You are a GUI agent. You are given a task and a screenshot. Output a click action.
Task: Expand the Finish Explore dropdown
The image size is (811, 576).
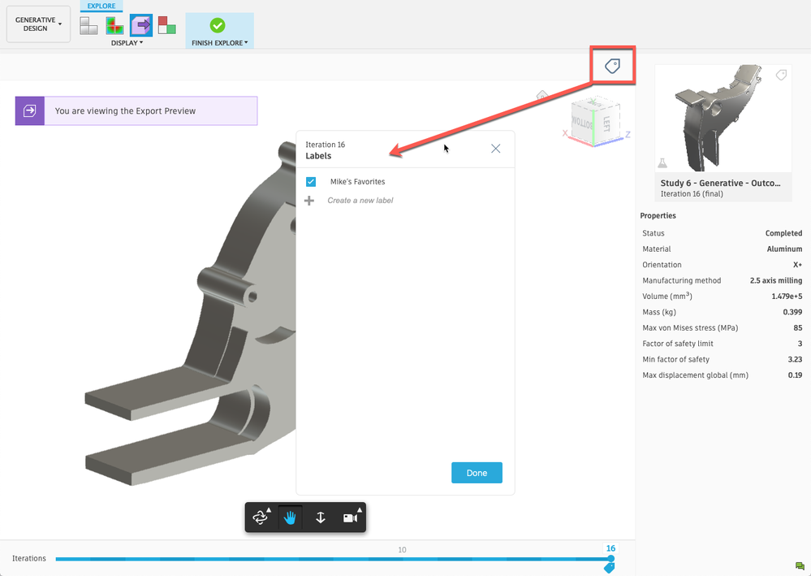(x=219, y=43)
